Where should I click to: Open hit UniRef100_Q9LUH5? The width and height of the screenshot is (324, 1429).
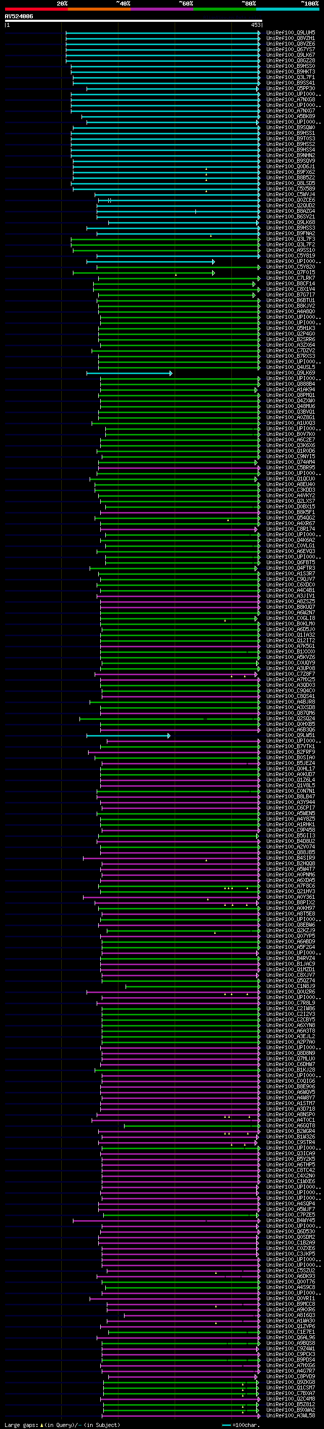(x=291, y=33)
